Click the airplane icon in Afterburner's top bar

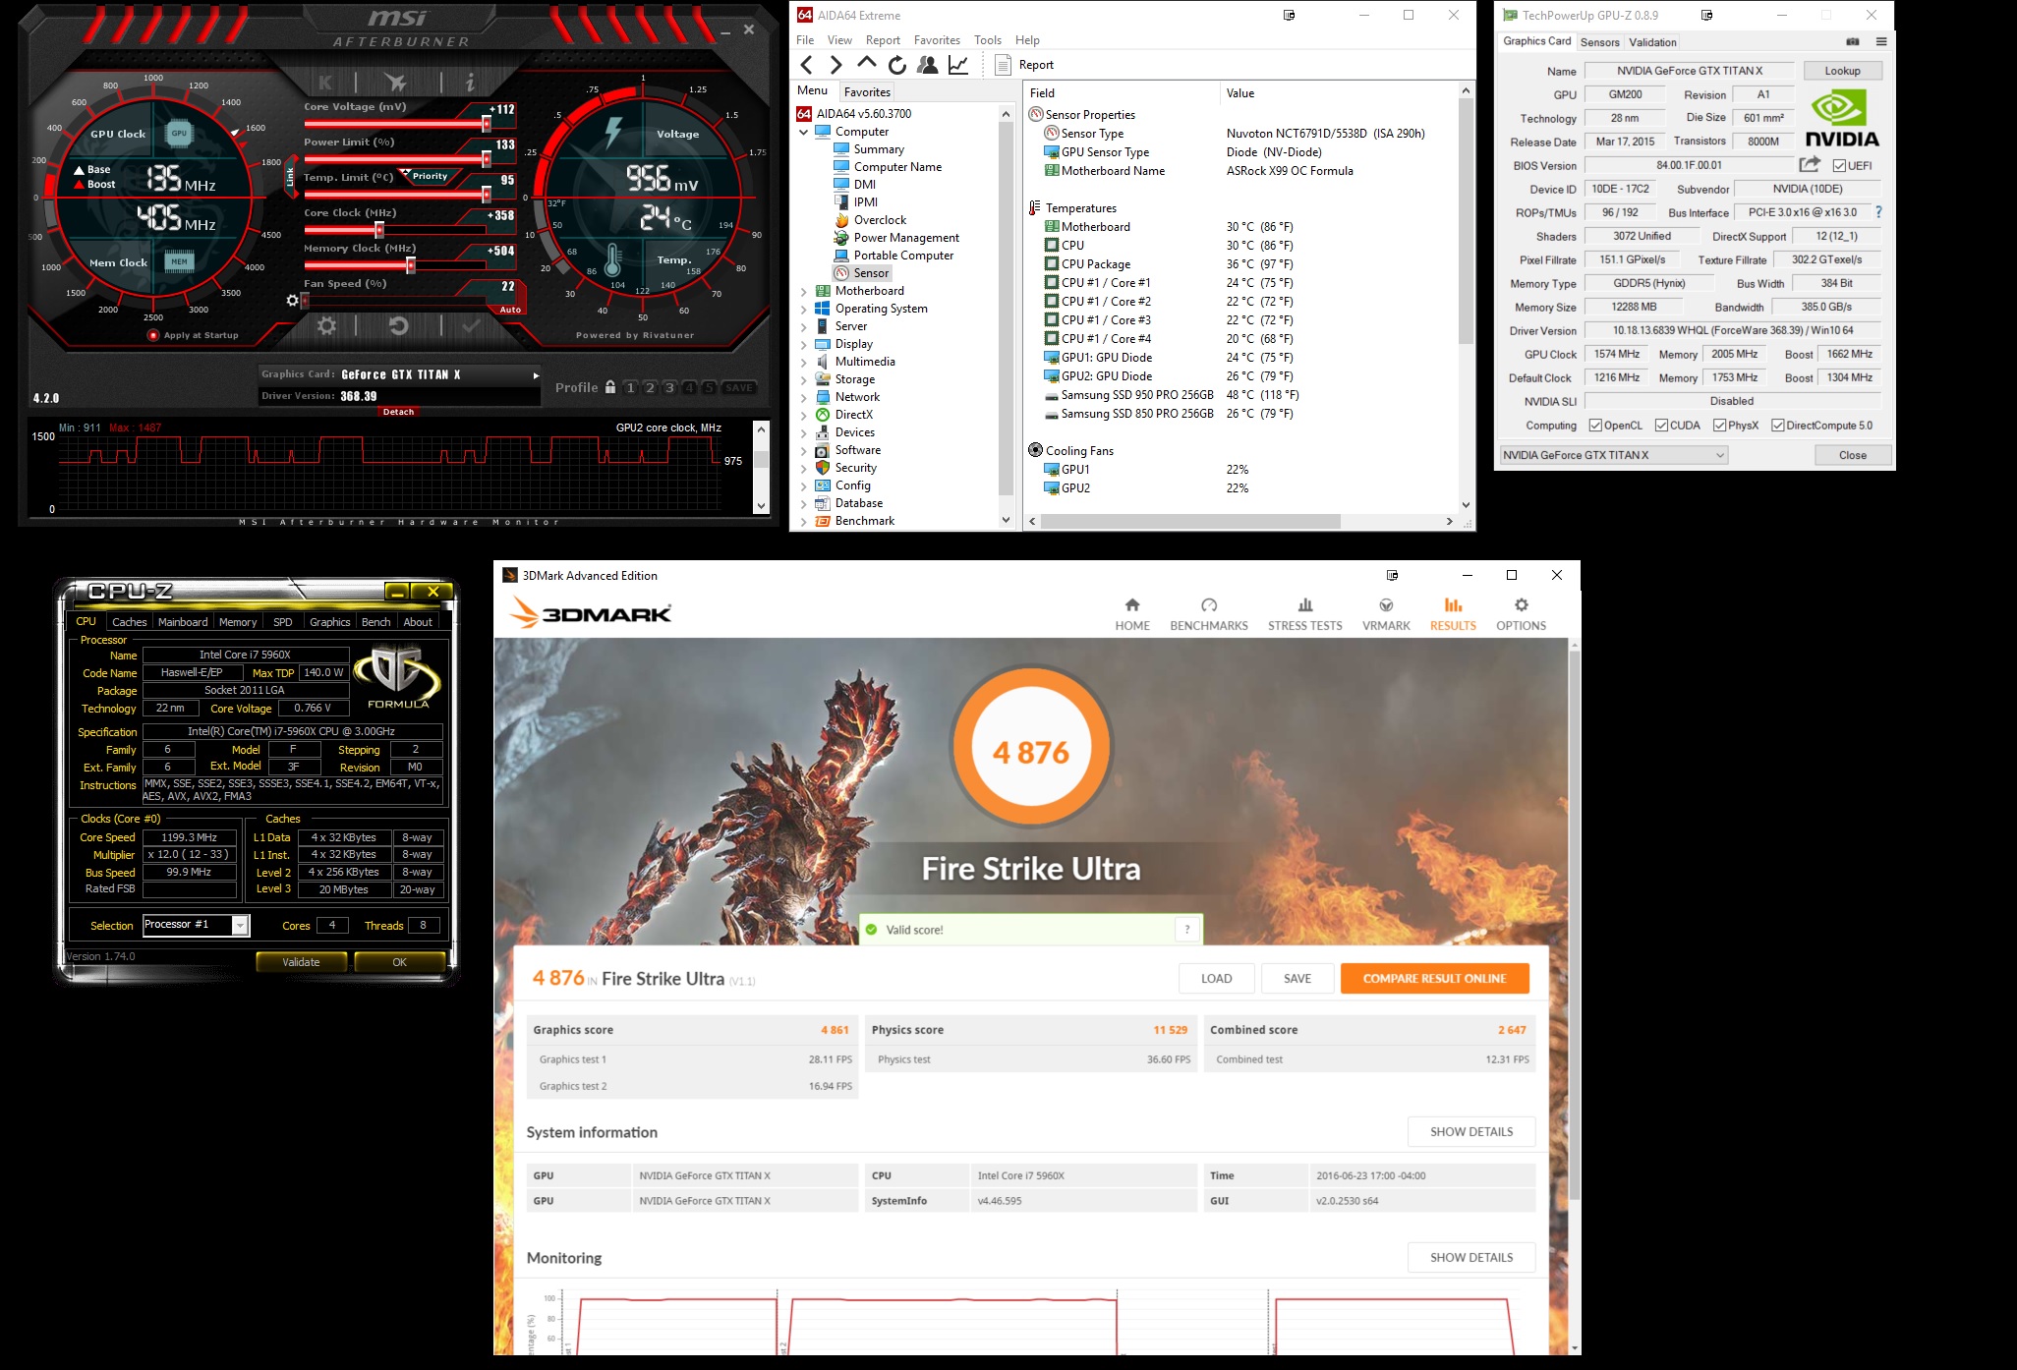[x=395, y=83]
